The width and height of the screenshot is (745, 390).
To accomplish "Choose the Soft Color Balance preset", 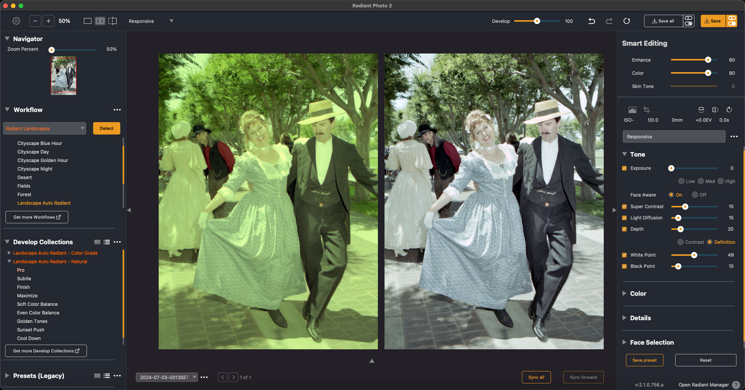I will 37,304.
